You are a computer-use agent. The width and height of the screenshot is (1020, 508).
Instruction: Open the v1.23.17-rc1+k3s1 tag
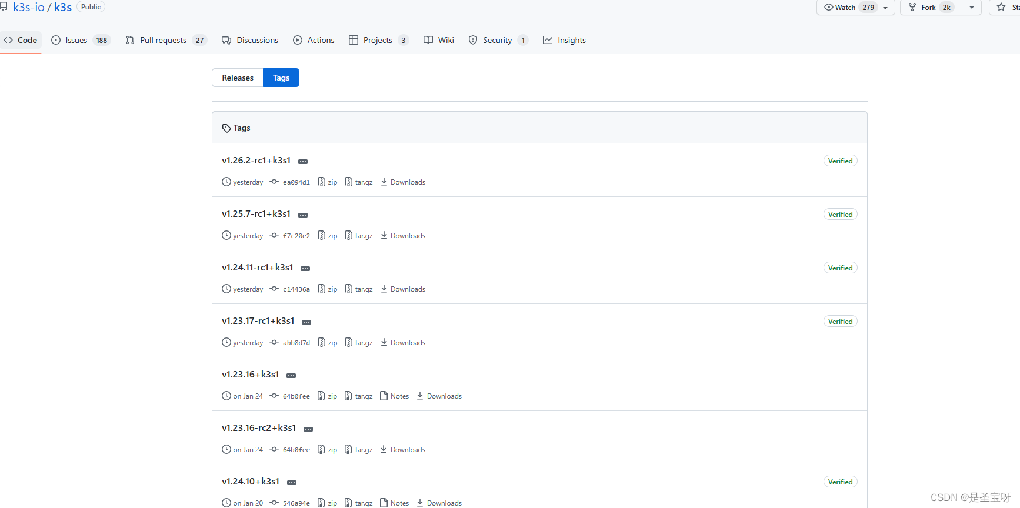258,321
